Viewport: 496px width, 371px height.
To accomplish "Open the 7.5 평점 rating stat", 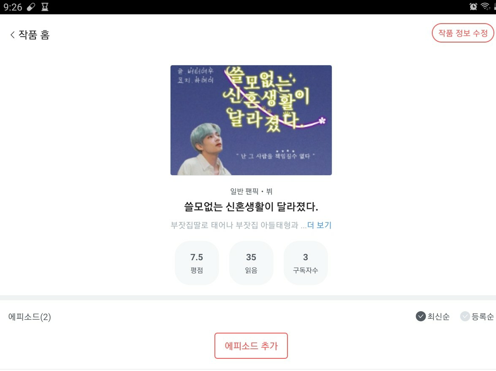I will [197, 263].
